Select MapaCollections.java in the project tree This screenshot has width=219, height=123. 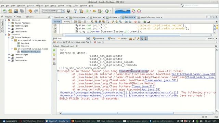coord(30,52)
